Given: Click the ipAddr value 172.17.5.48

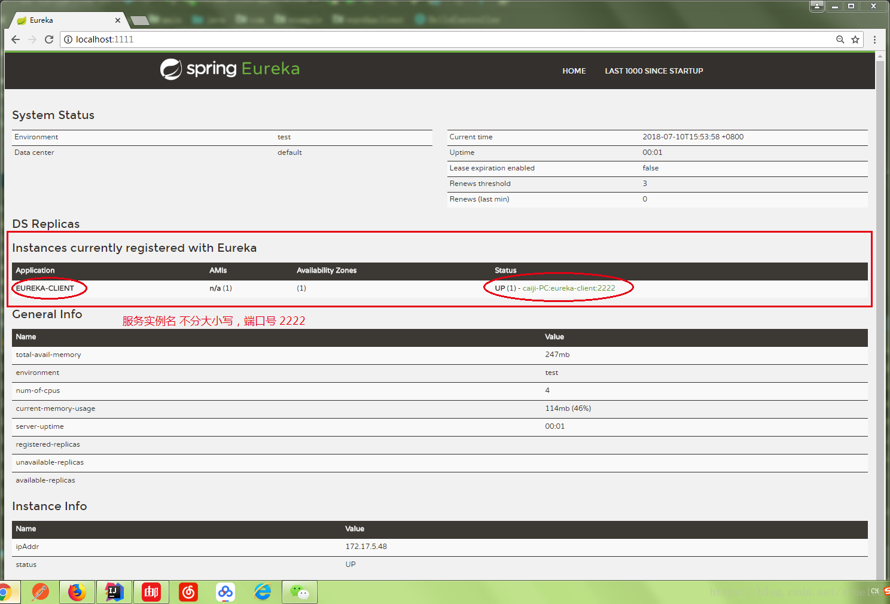Looking at the screenshot, I should pyautogui.click(x=366, y=547).
